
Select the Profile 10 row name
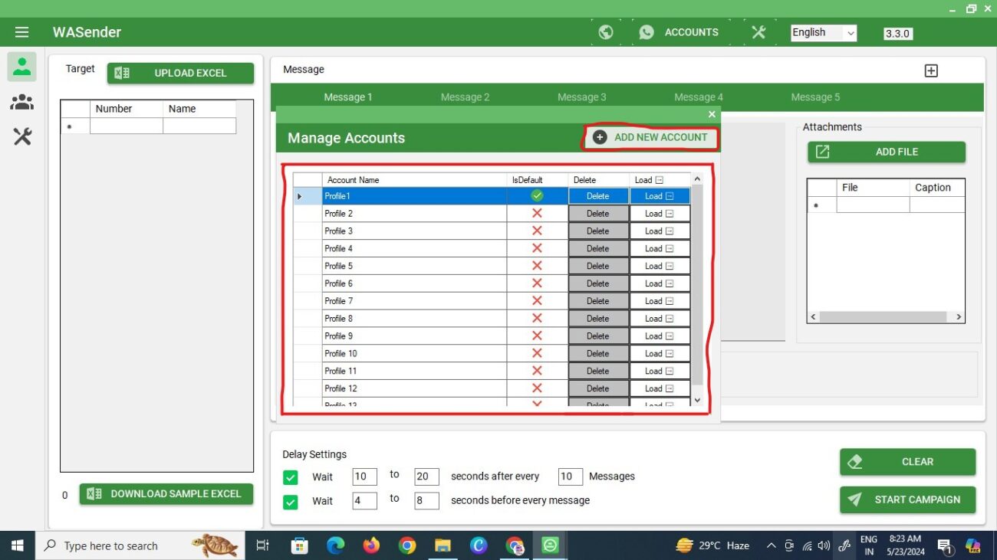[x=414, y=354]
